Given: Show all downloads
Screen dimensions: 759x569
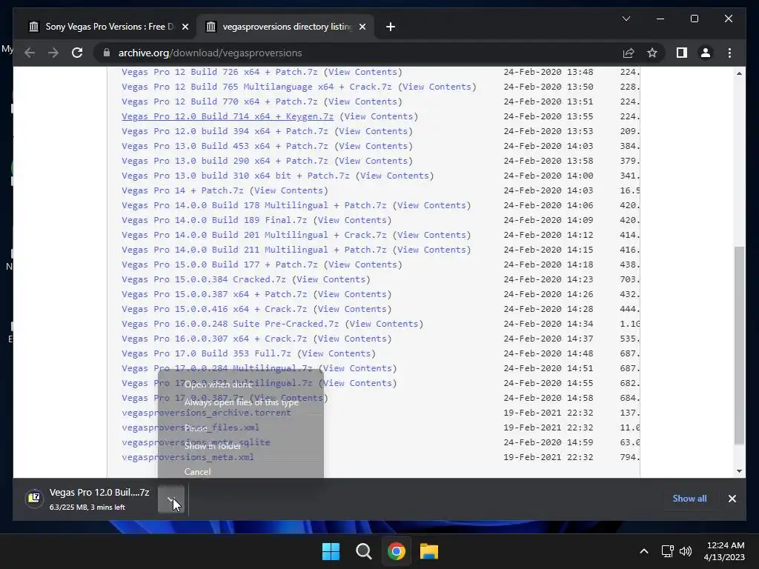Looking at the screenshot, I should click(x=689, y=499).
